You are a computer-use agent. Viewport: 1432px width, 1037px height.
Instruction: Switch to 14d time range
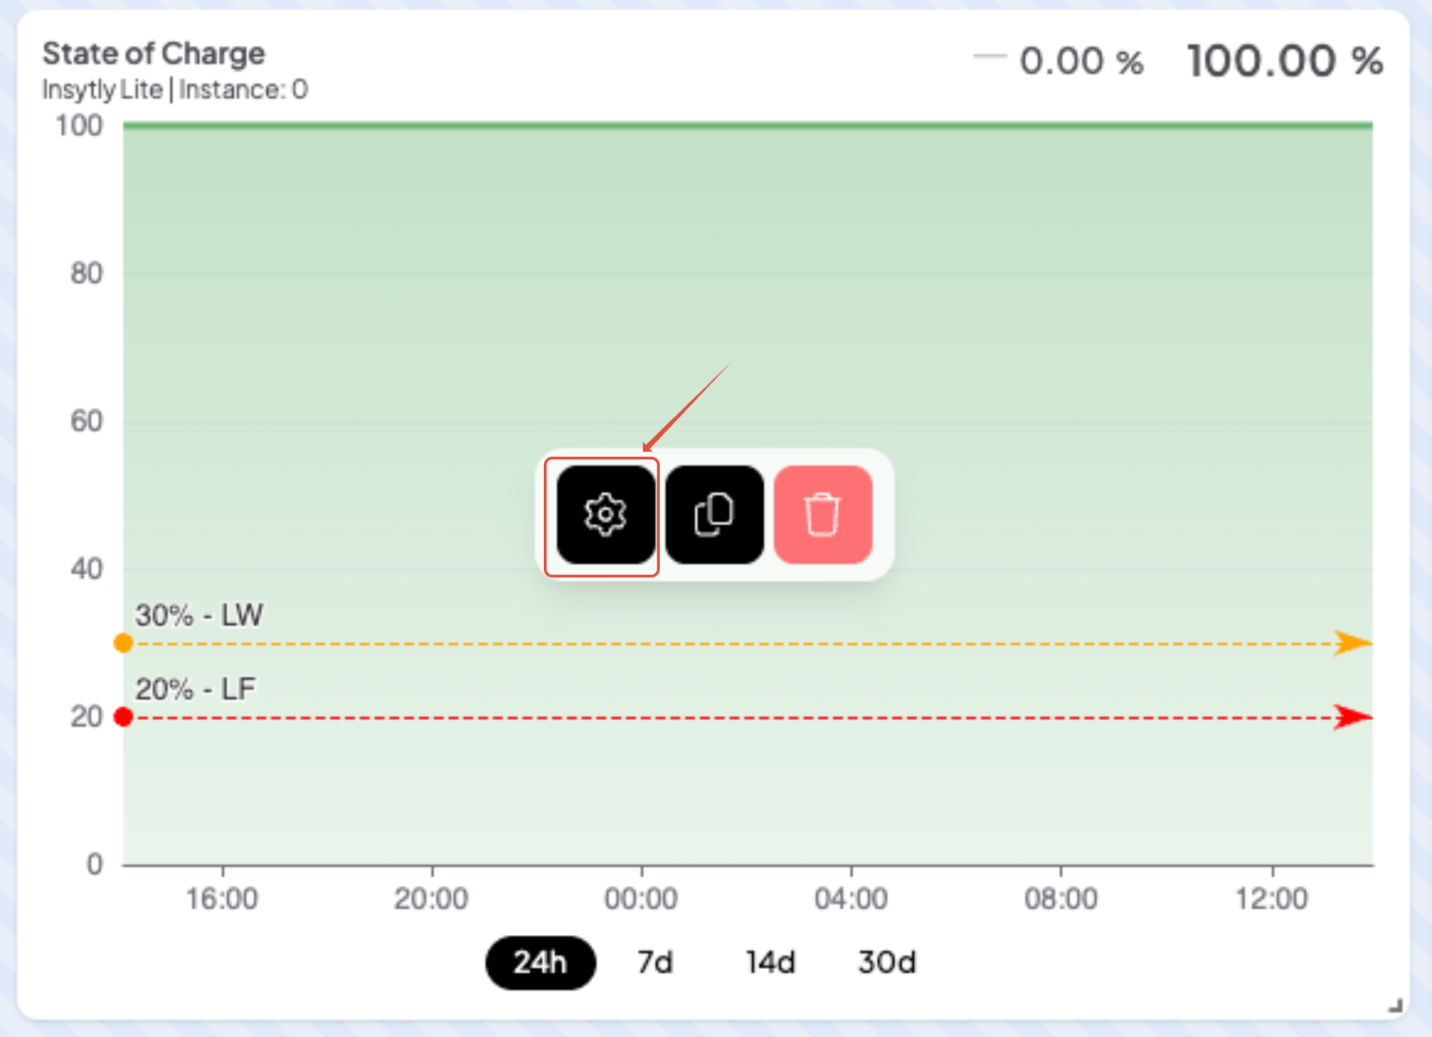770,963
